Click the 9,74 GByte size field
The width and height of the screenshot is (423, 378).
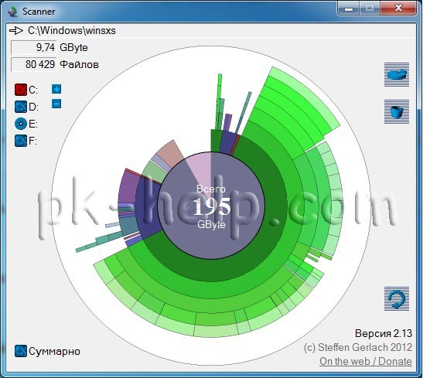coord(34,47)
